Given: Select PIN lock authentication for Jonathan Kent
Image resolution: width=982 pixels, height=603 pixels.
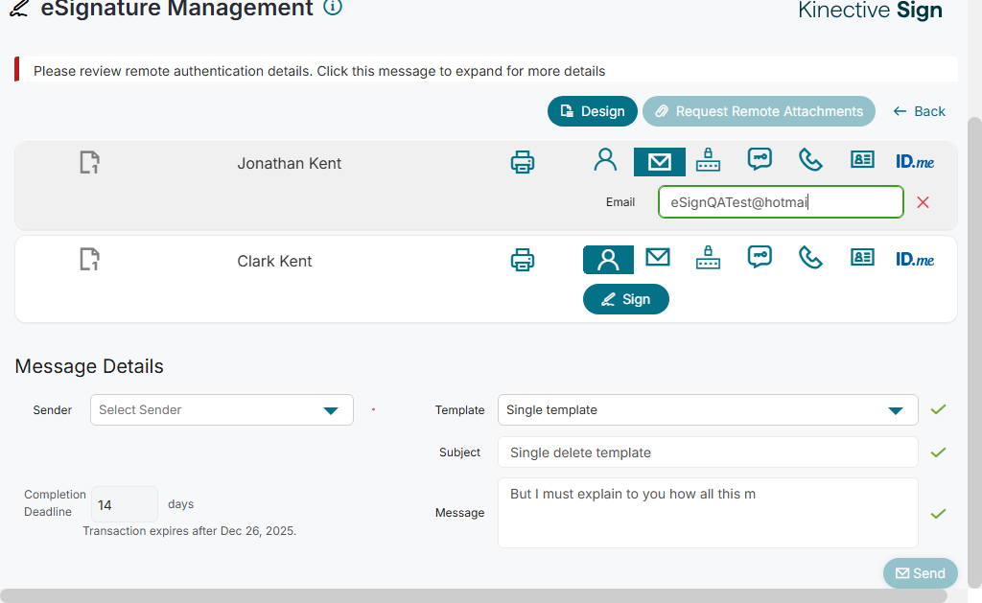Looking at the screenshot, I should pyautogui.click(x=708, y=160).
